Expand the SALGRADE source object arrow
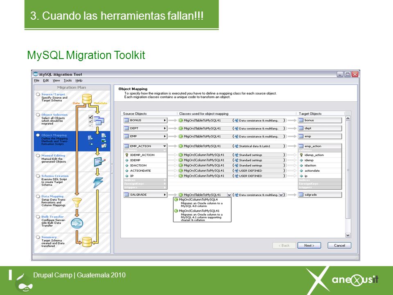The image size is (393, 295). pos(165,195)
